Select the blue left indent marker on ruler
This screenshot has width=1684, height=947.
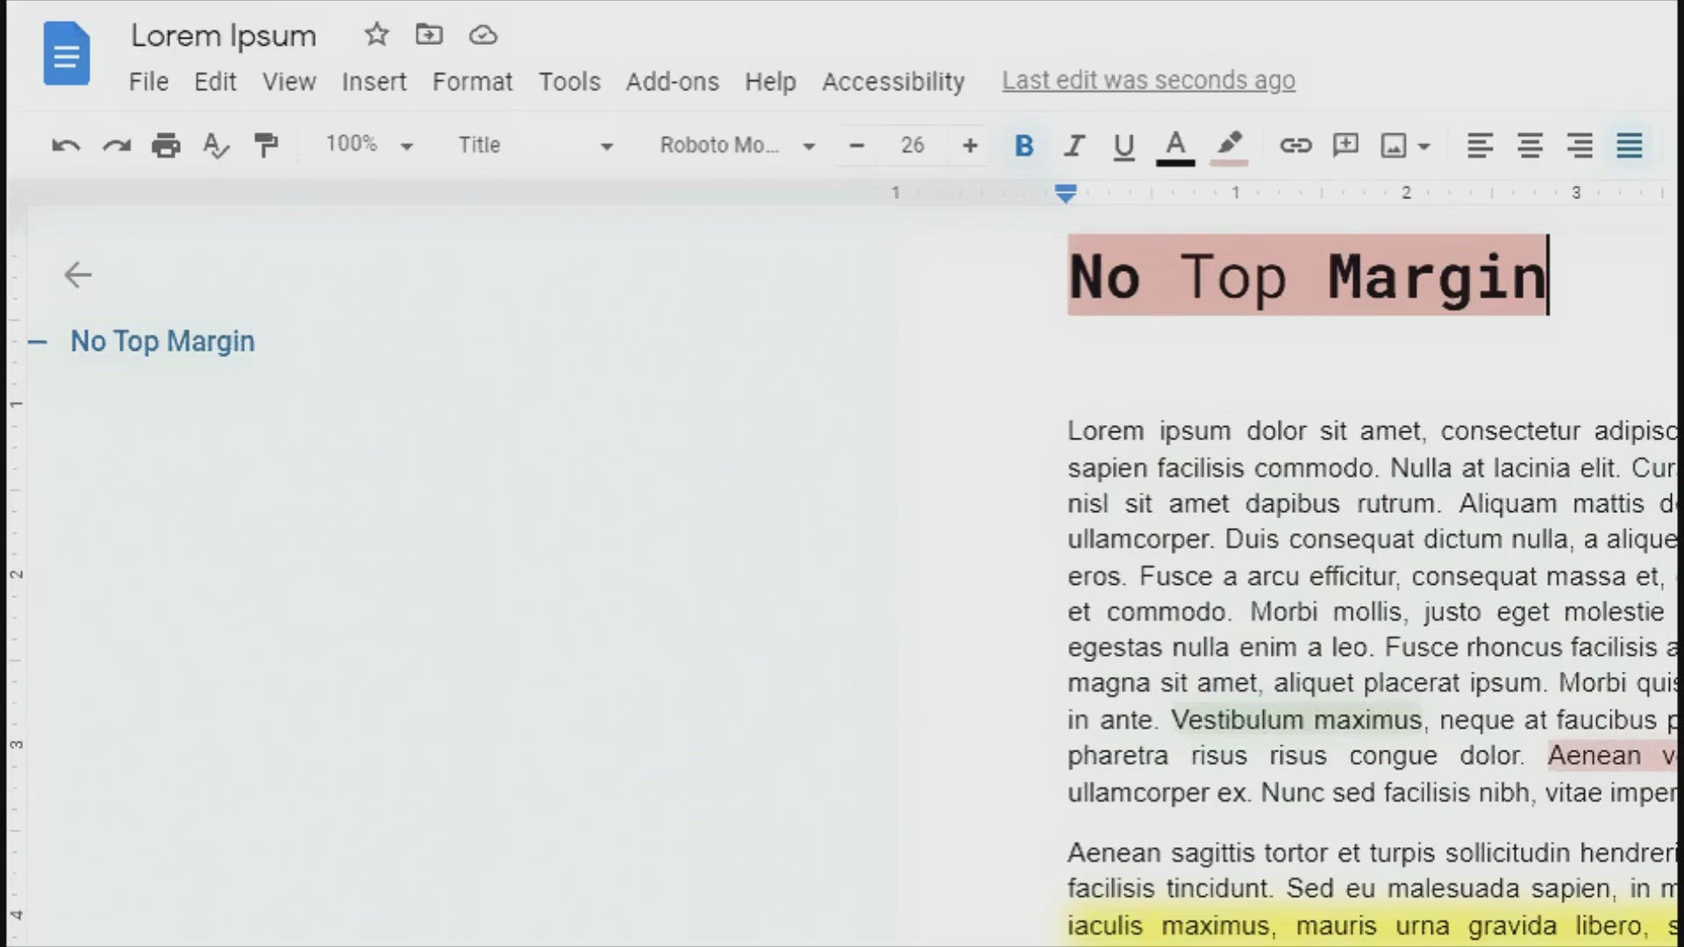tap(1066, 194)
